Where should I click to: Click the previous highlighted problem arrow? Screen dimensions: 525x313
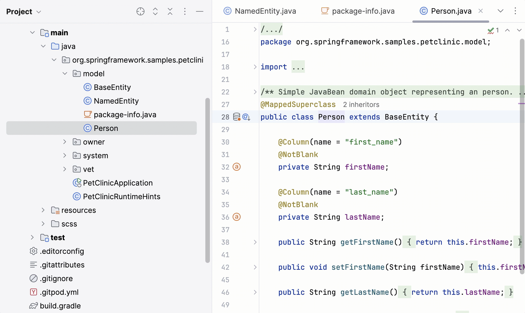[x=507, y=30]
